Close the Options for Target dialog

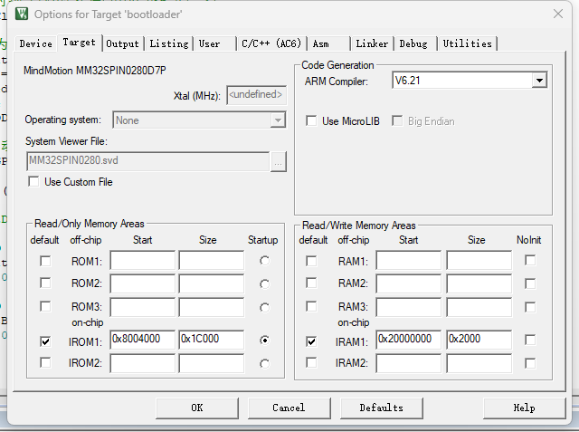point(558,14)
